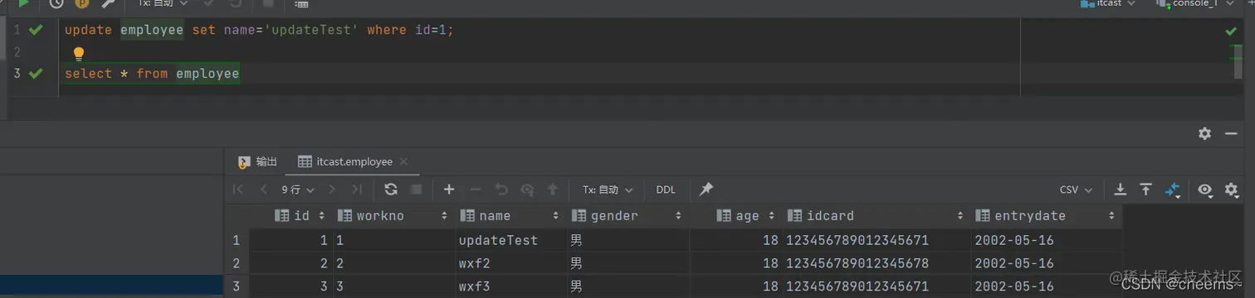Open the Tx mode dropdown in editor toolbar

(x=162, y=3)
